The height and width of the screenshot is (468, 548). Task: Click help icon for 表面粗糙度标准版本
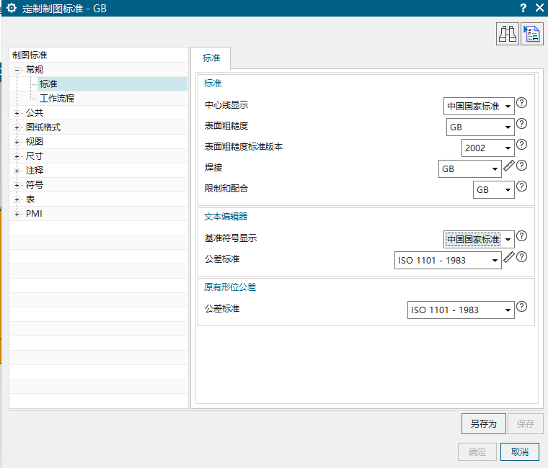click(x=522, y=145)
